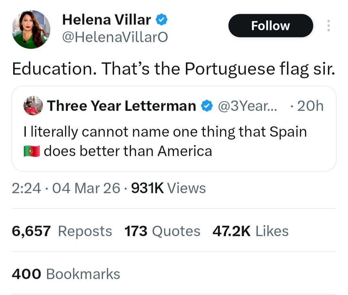Open Helena Villar's profile picture
The width and height of the screenshot is (348, 295).
pos(31,29)
